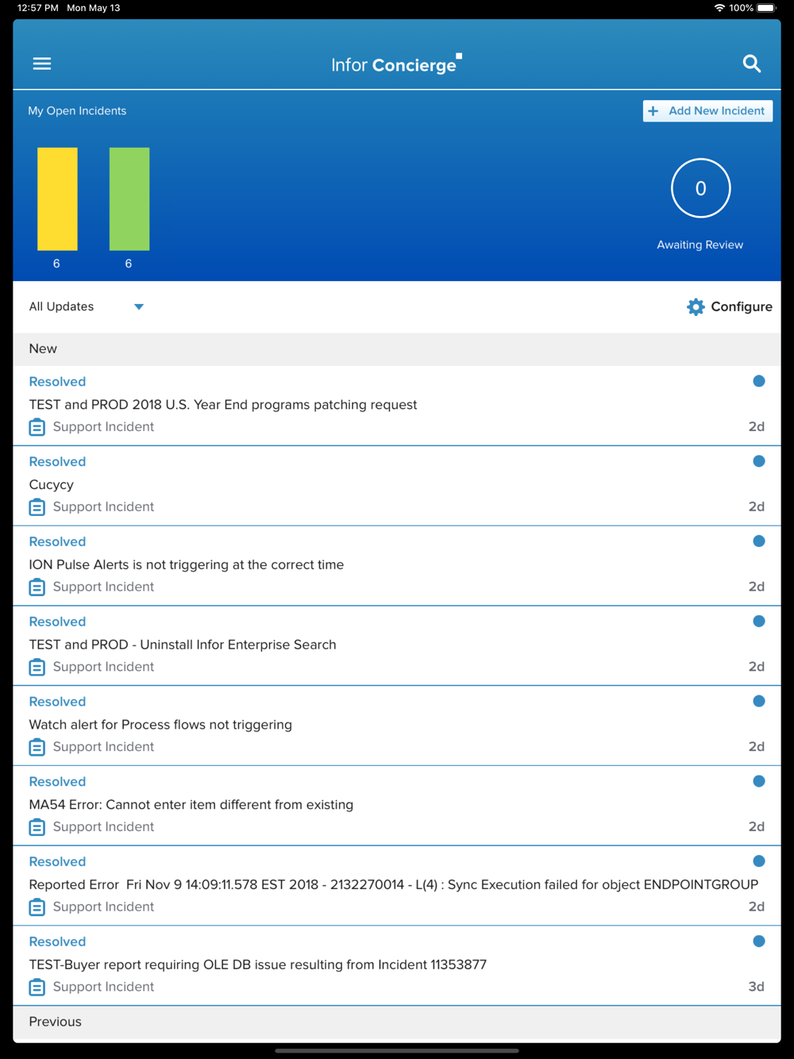Viewport: 794px width, 1059px height.
Task: Tap unread dot on Watch alert incident
Action: (759, 701)
